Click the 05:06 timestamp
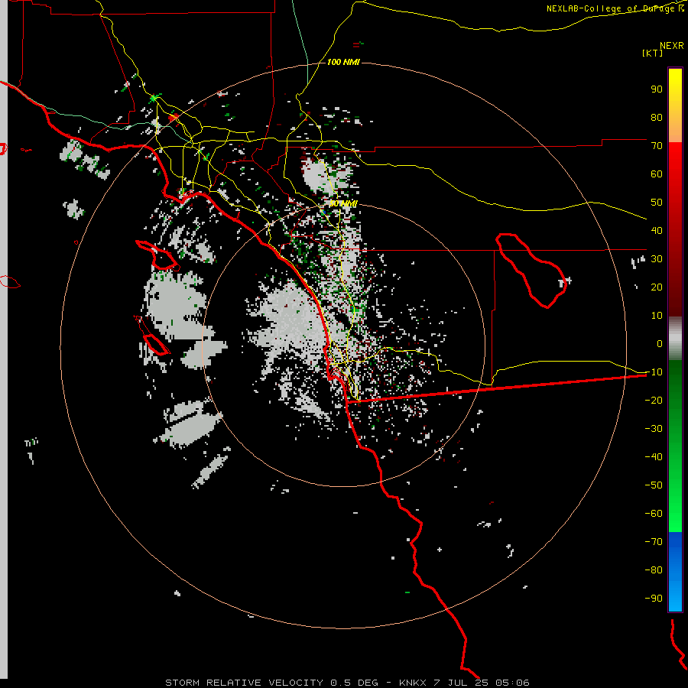This screenshot has width=688, height=688. point(512,683)
